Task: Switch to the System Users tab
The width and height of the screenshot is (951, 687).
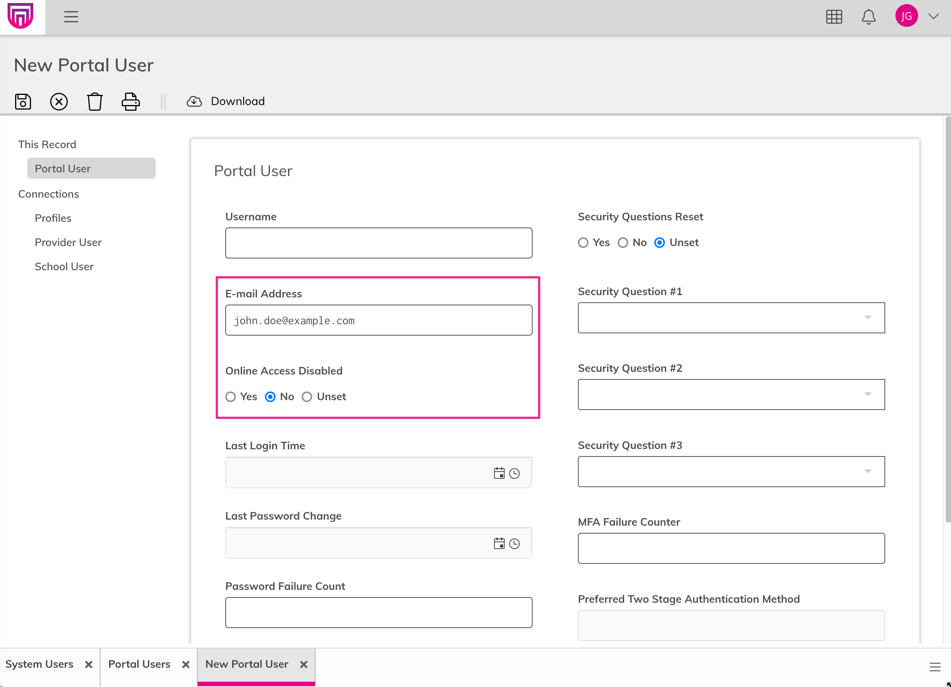Action: pyautogui.click(x=39, y=664)
